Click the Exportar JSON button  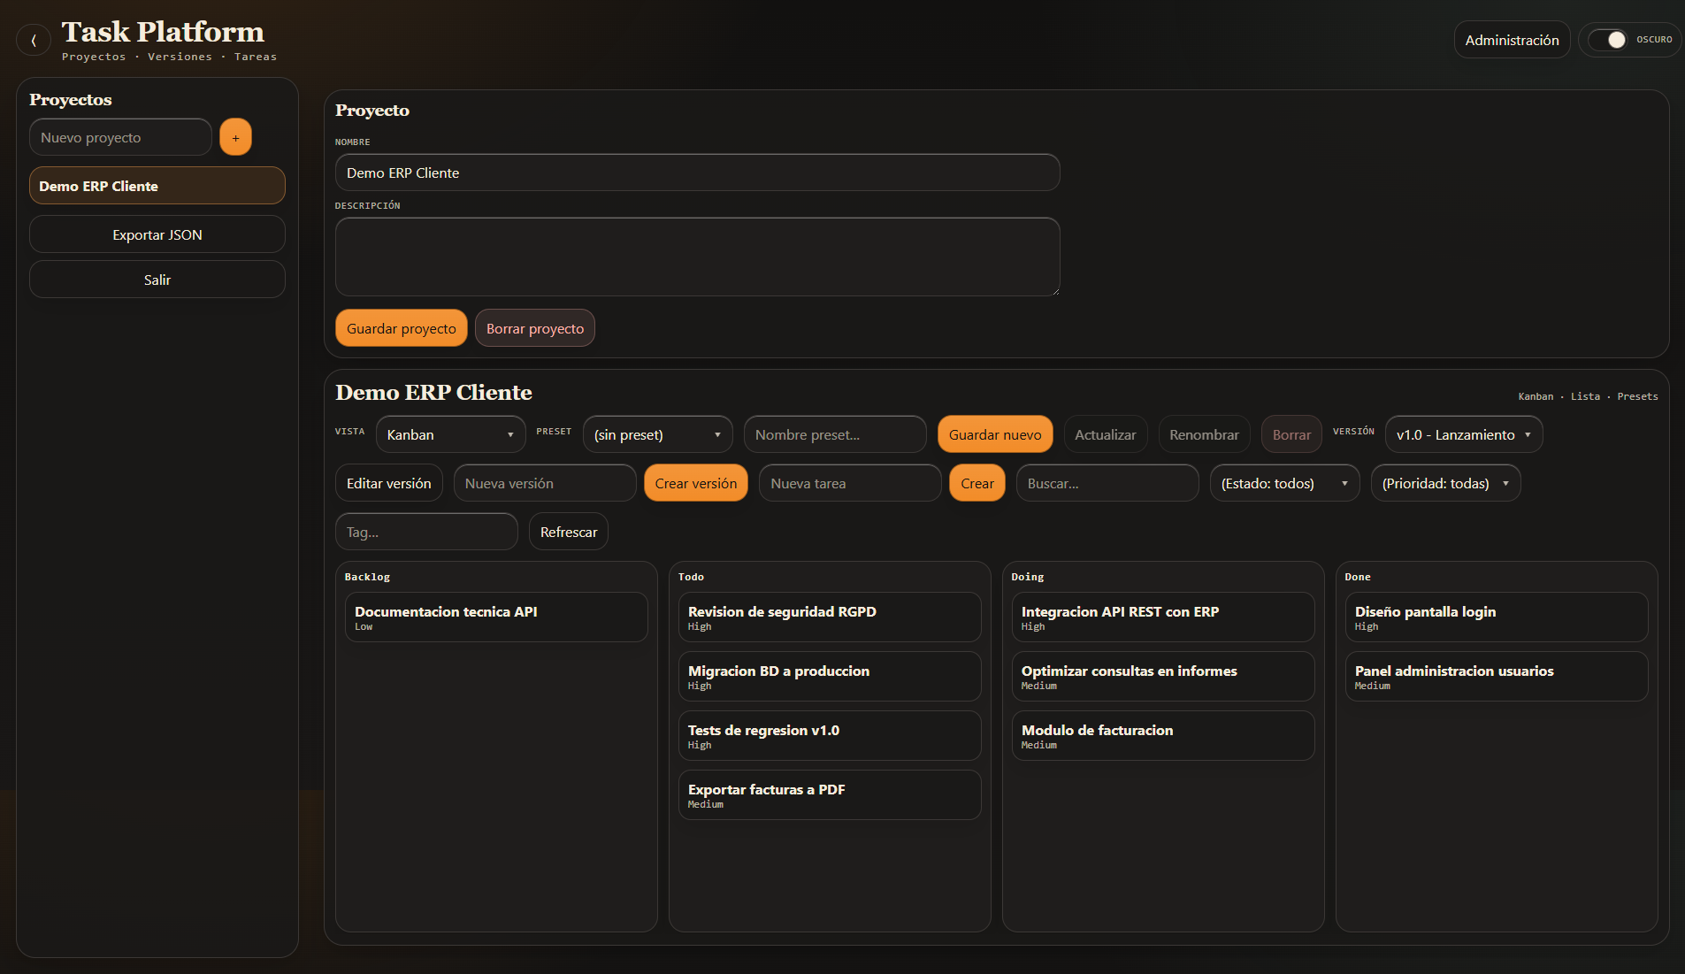coord(157,234)
